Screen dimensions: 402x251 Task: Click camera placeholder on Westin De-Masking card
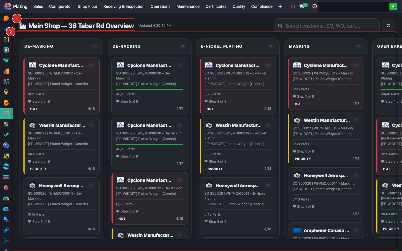[x=32, y=125]
